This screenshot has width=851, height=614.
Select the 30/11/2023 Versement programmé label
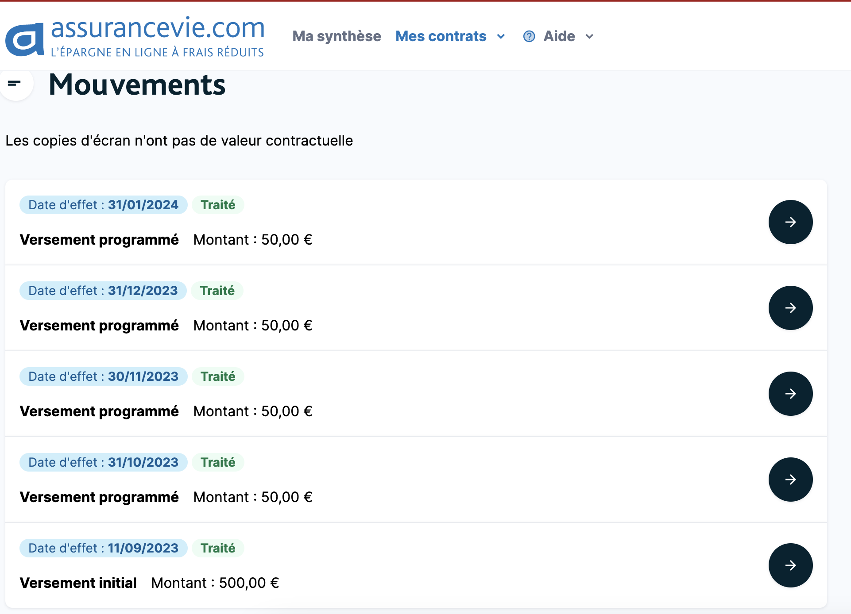pyautogui.click(x=99, y=411)
